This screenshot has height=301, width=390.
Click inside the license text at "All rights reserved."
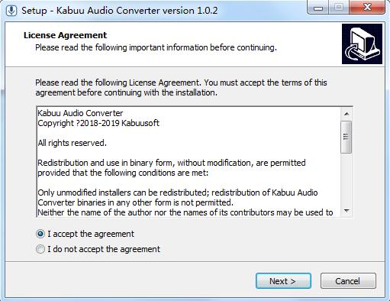coord(73,143)
